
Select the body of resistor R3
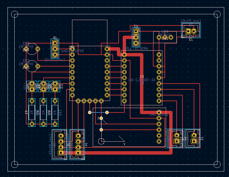55,112
